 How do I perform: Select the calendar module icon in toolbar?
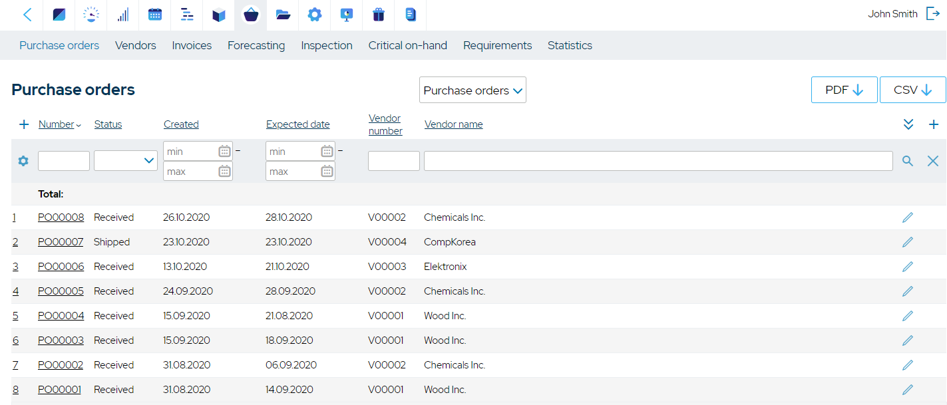tap(154, 15)
